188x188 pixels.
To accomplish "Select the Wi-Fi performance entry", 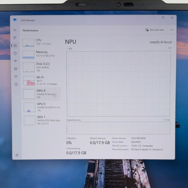I will point(42,80).
